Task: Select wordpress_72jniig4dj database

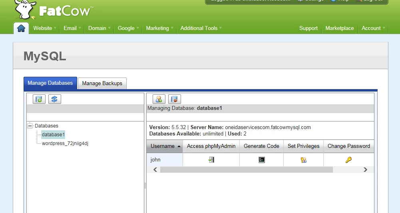Action: 65,143
